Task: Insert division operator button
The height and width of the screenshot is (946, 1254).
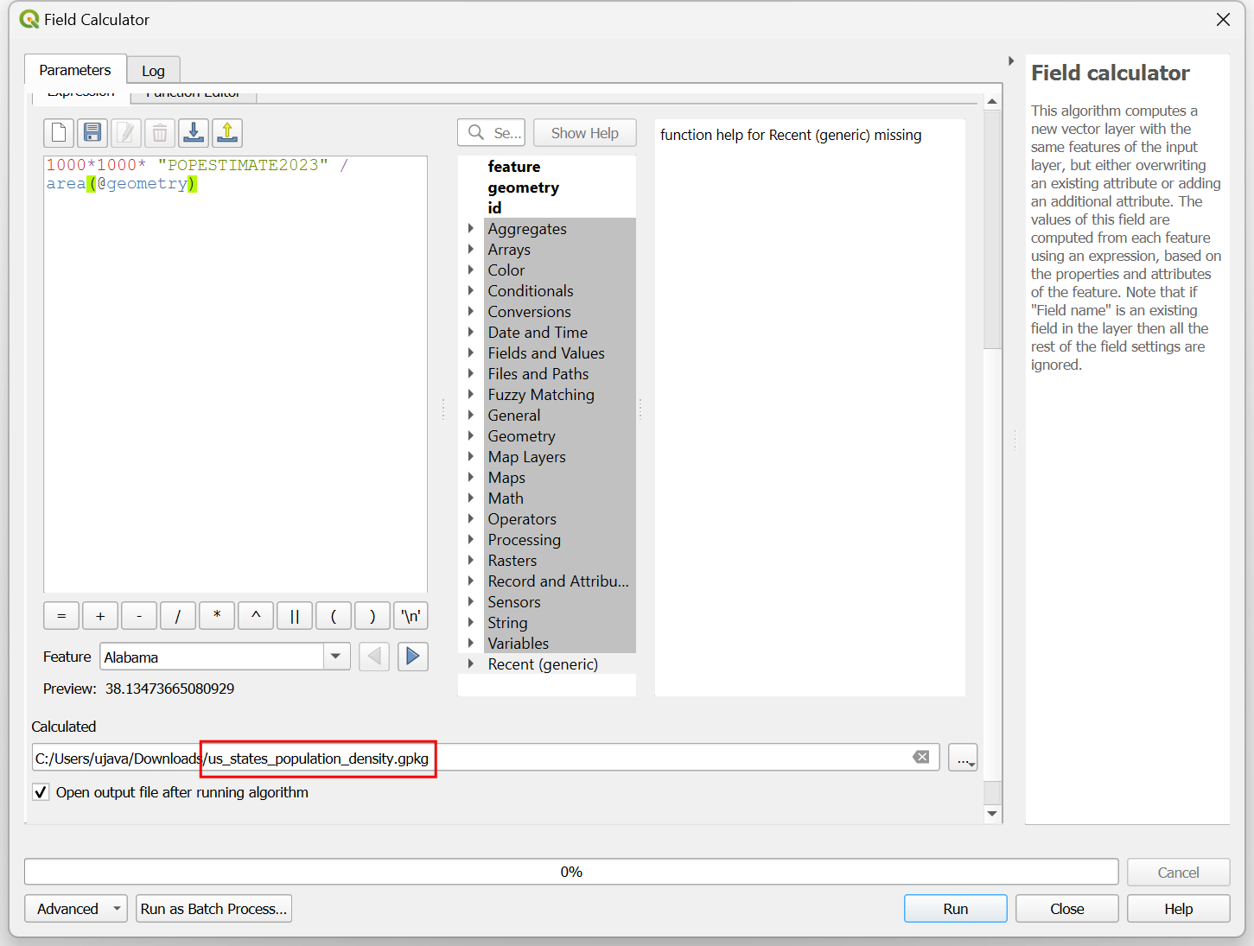Action: coord(178,616)
